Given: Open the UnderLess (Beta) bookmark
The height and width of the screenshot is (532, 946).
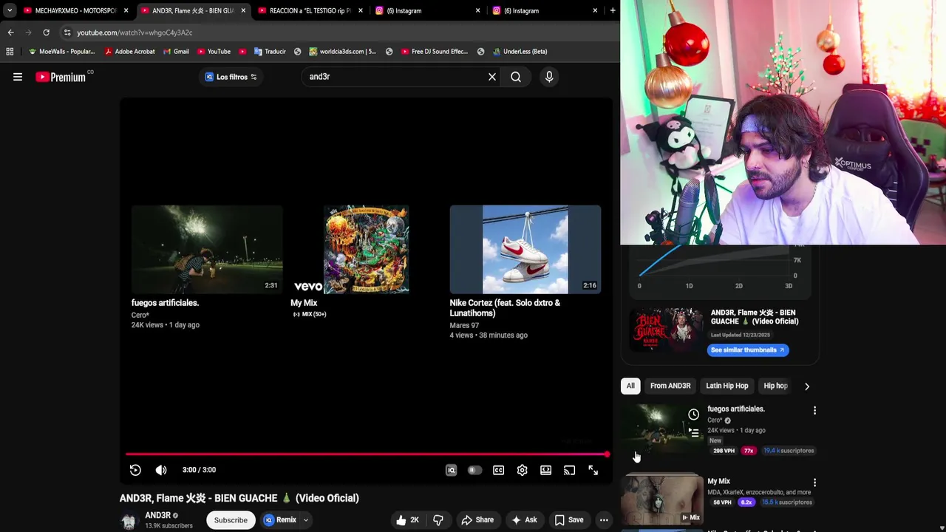Looking at the screenshot, I should click(x=519, y=52).
